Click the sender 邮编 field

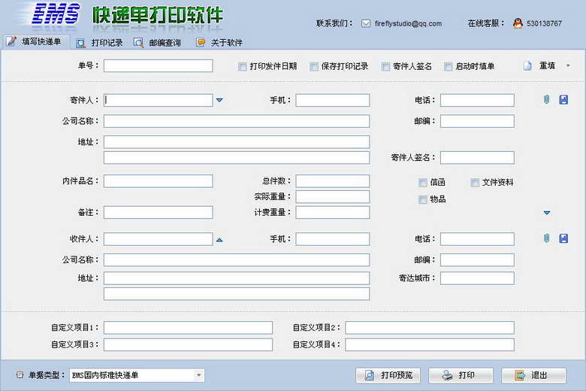(x=477, y=121)
